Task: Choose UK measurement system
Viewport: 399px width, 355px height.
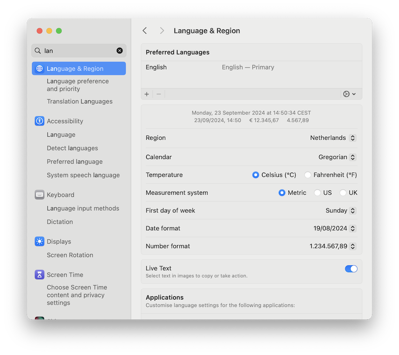Action: point(343,193)
